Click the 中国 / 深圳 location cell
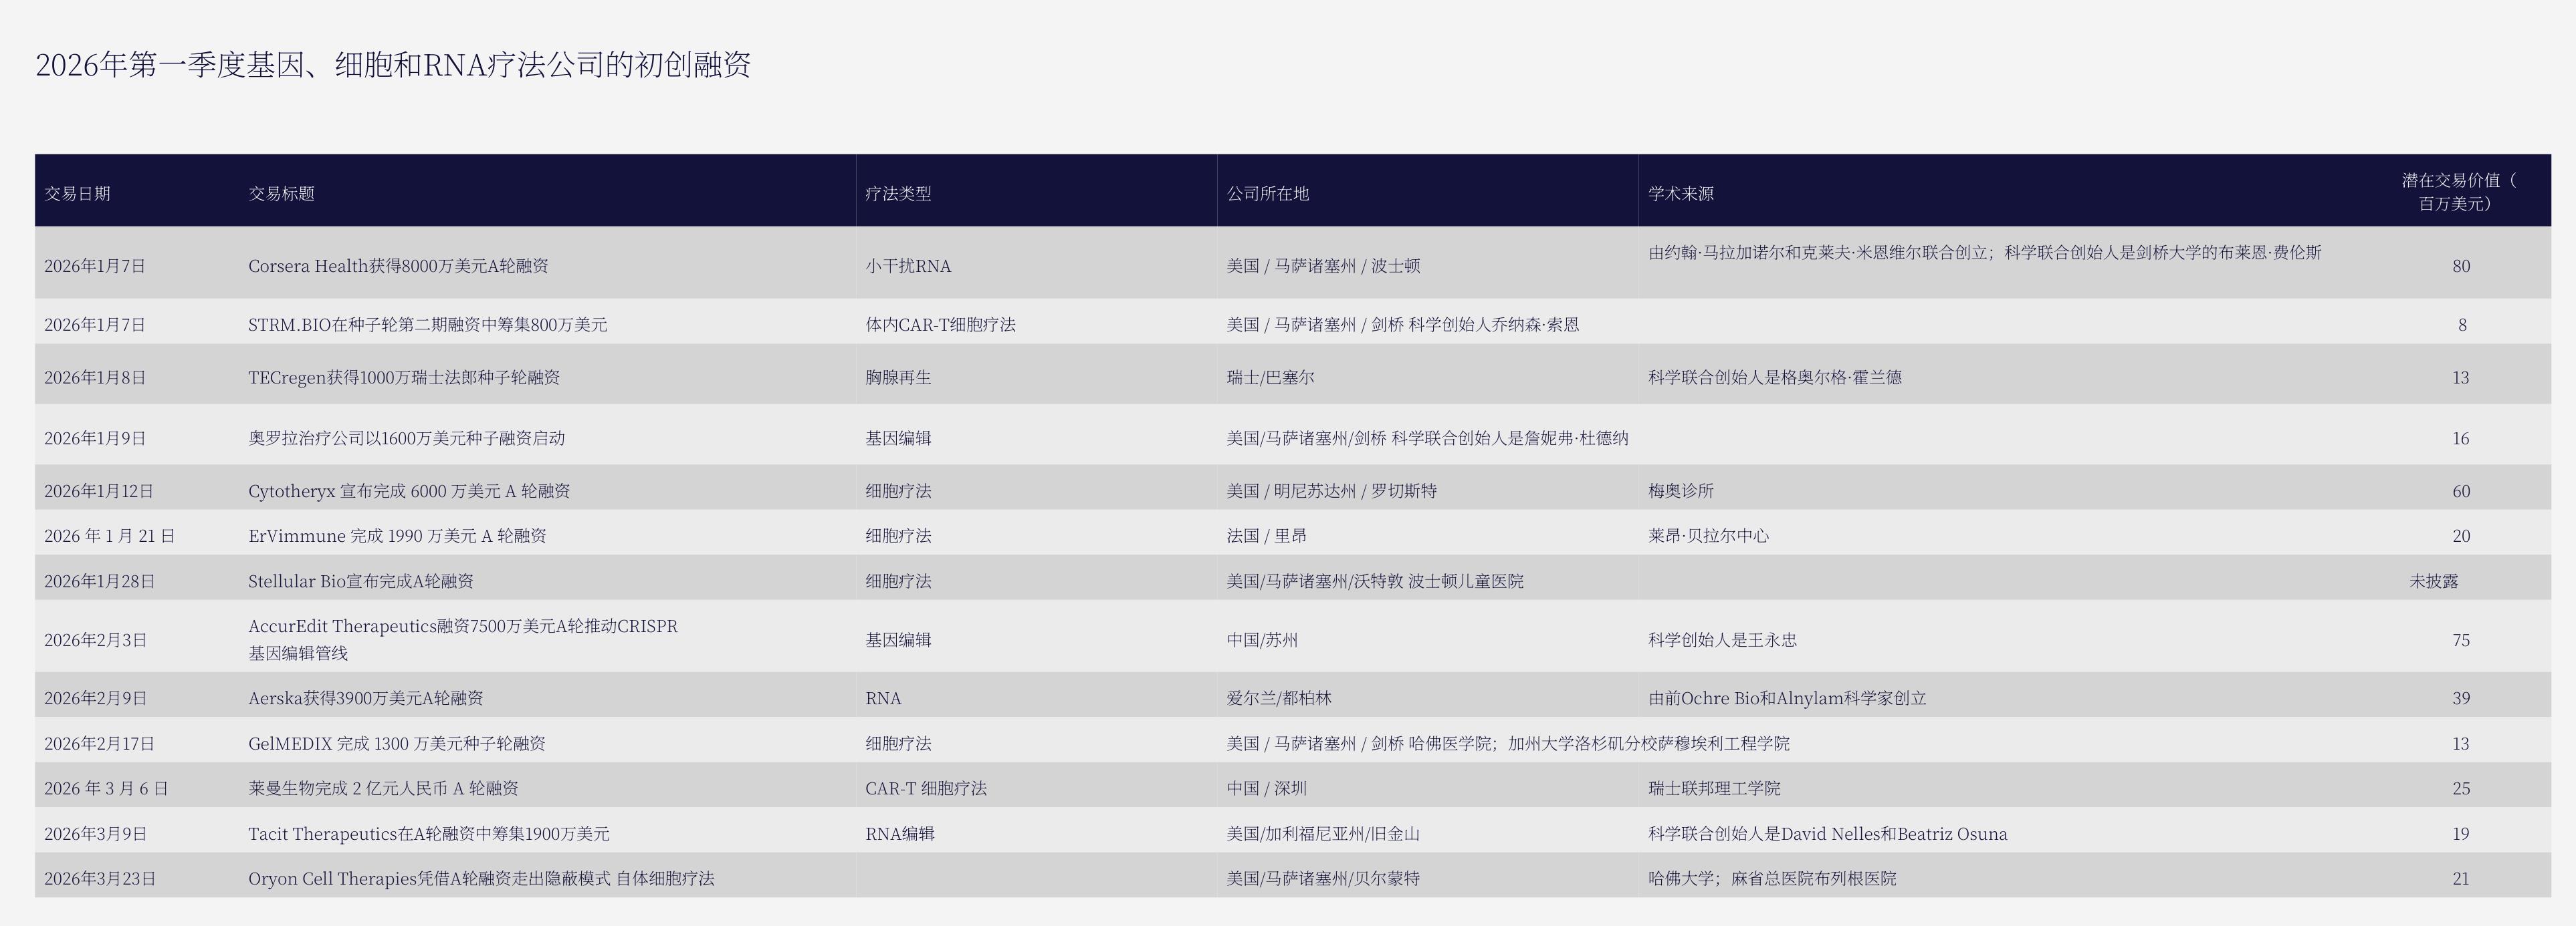The image size is (2576, 926). point(1266,789)
